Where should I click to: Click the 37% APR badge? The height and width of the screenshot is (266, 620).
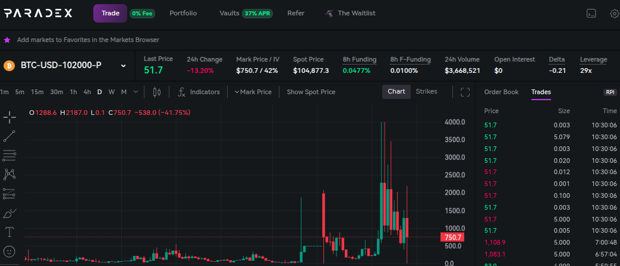click(257, 14)
